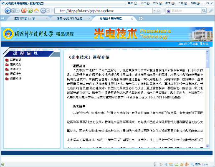Open the 教学设计 sidebar link

(x=15, y=69)
